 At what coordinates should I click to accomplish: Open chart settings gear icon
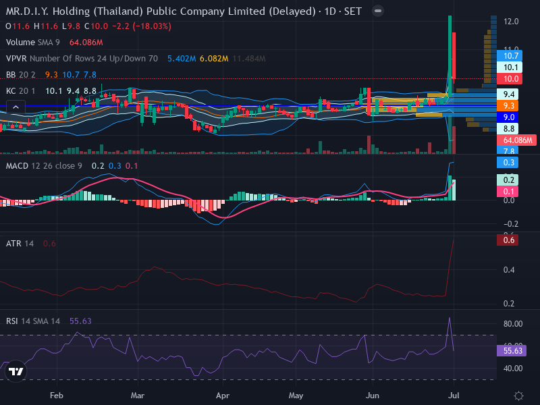tap(518, 396)
